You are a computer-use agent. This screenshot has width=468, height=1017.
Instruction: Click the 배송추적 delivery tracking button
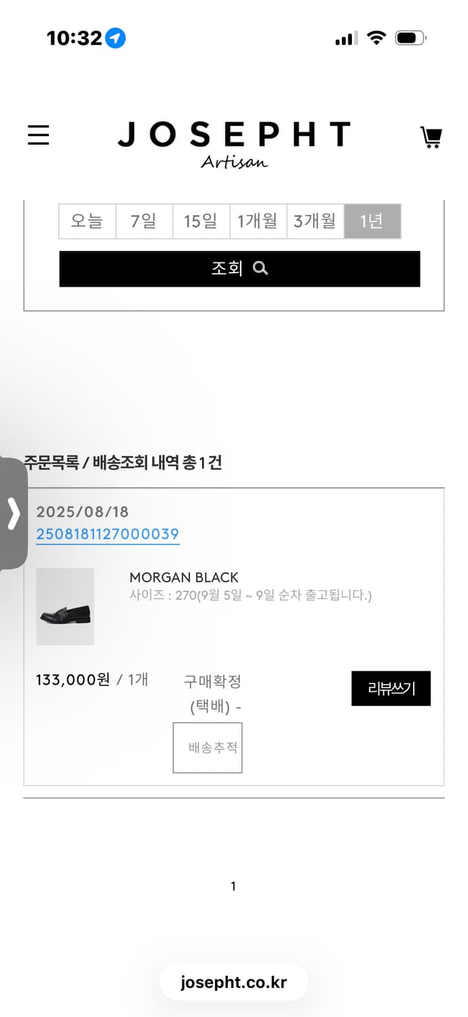(208, 746)
